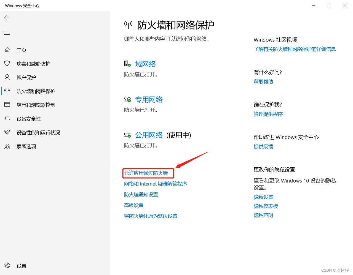Launch the 网络和 Internet 疑难解答程序

pyautogui.click(x=156, y=184)
